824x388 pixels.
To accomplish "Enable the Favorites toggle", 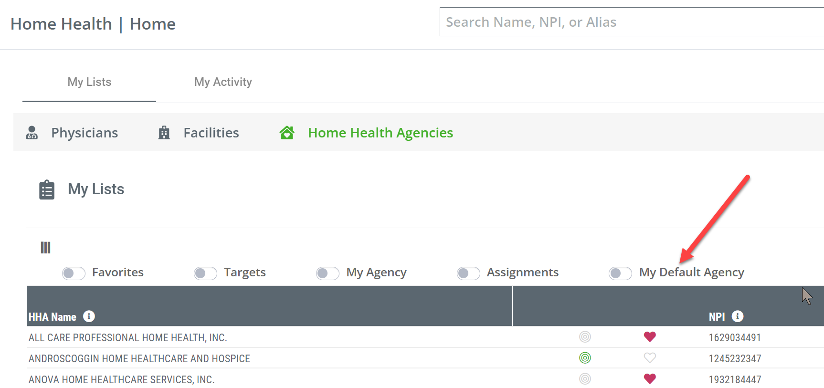I will [x=74, y=273].
